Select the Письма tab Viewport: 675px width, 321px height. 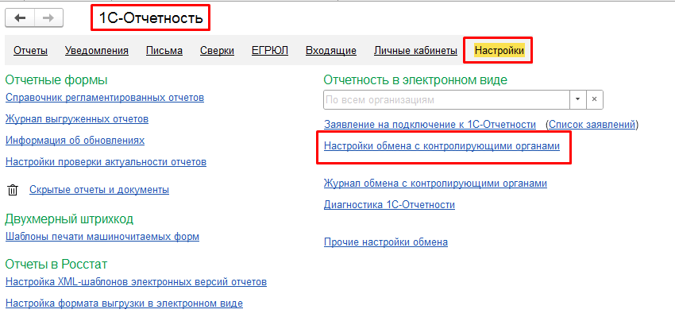coord(164,51)
